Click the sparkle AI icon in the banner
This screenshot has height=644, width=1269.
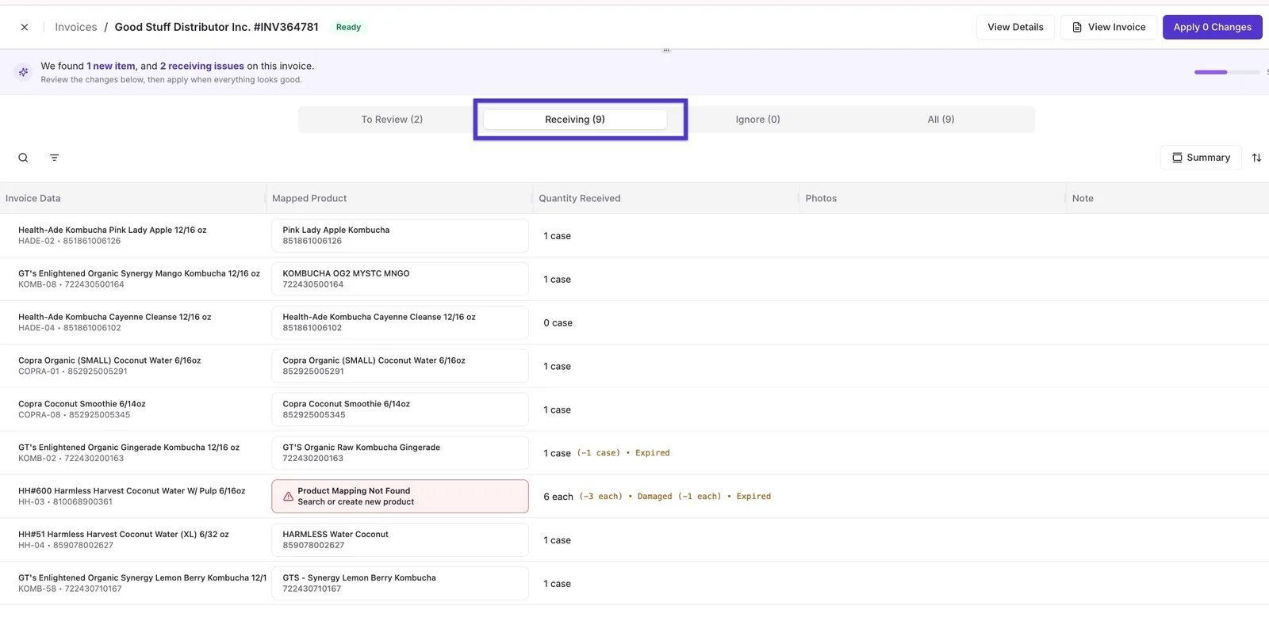(24, 72)
